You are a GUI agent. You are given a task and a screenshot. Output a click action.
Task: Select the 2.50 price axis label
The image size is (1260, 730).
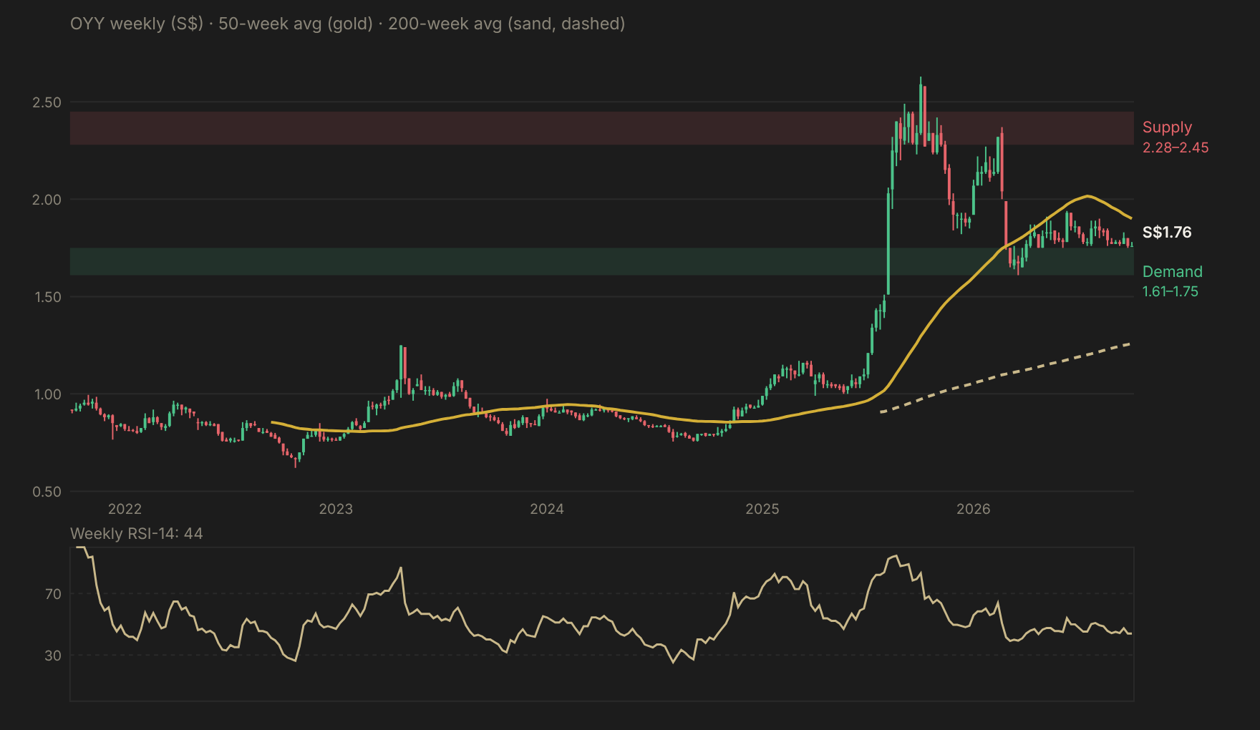pos(47,102)
